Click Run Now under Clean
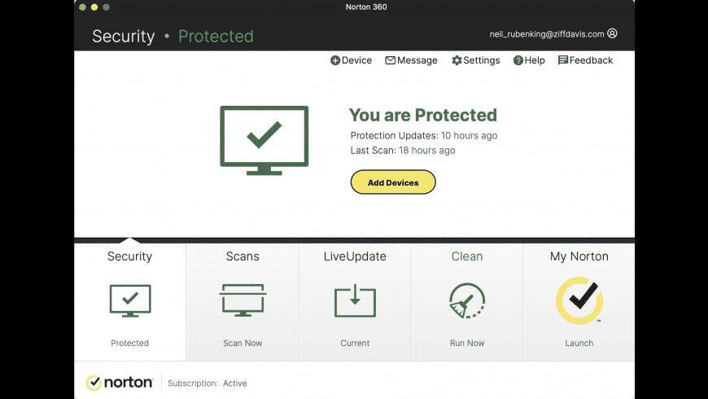708x399 pixels. tap(467, 343)
